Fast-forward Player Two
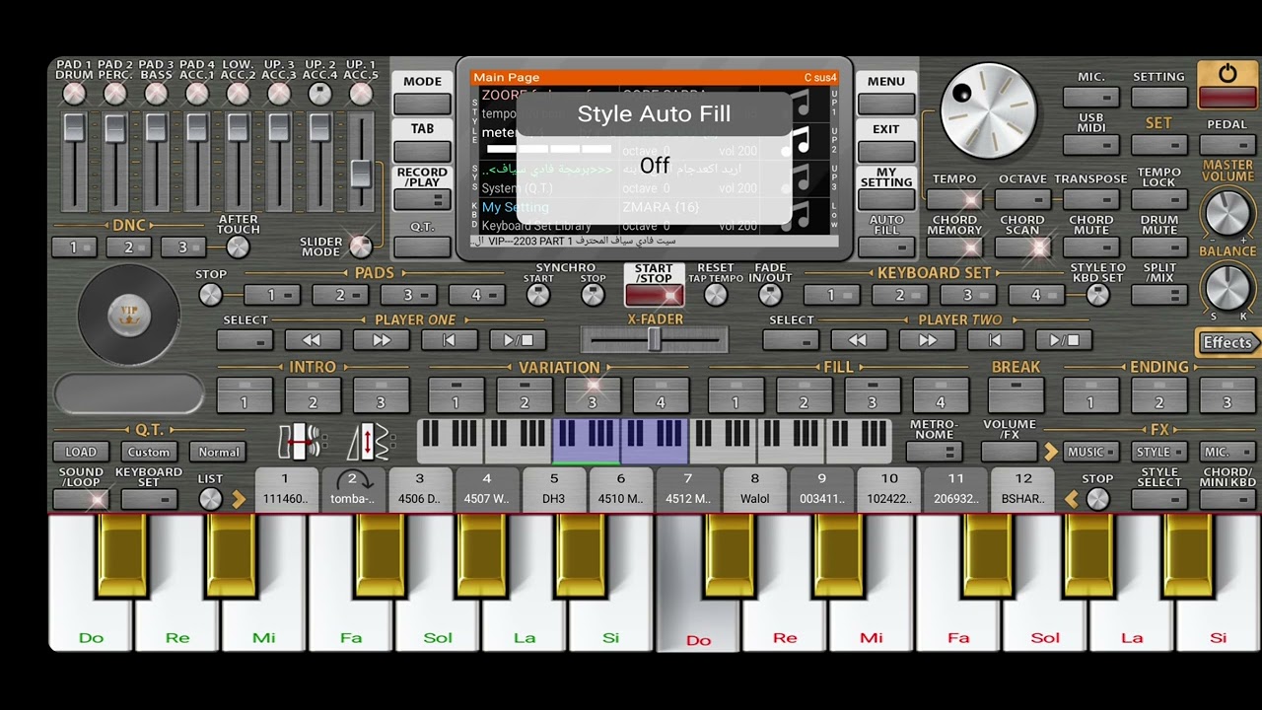Viewport: 1262px width, 710px height. [927, 340]
